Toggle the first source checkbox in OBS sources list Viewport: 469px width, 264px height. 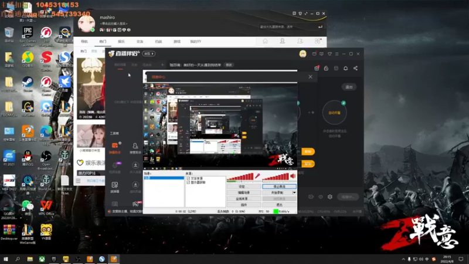click(x=188, y=178)
